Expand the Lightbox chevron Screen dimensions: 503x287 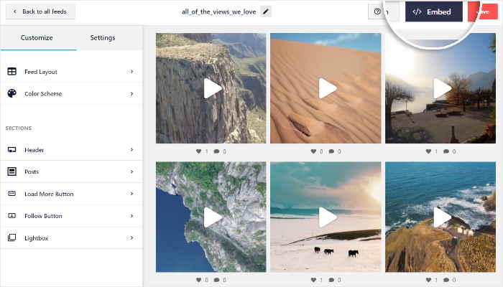(131, 237)
